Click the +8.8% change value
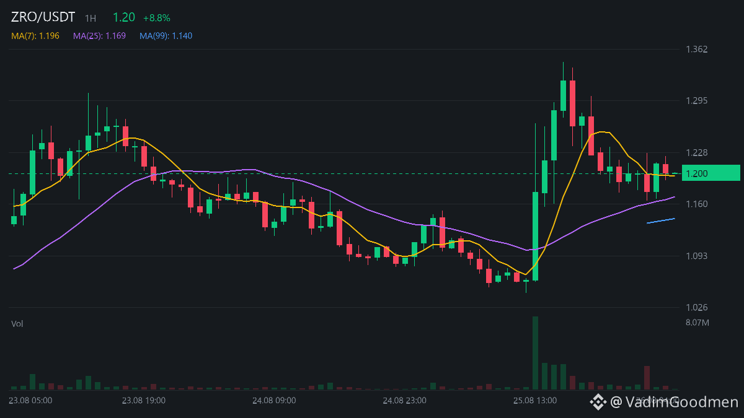 156,18
